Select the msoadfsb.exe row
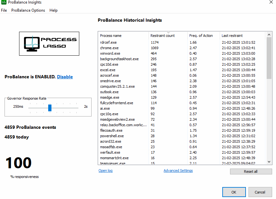 181,147
